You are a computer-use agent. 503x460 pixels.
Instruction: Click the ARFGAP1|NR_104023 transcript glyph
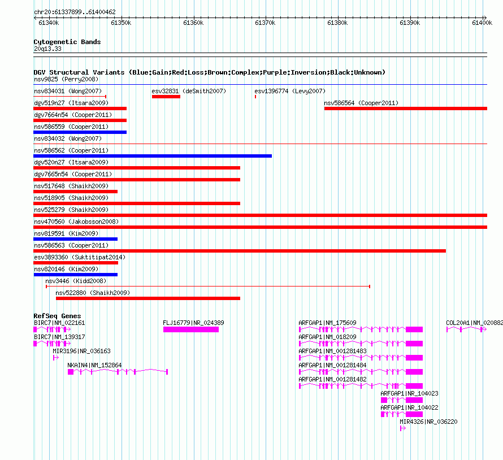[x=402, y=400]
